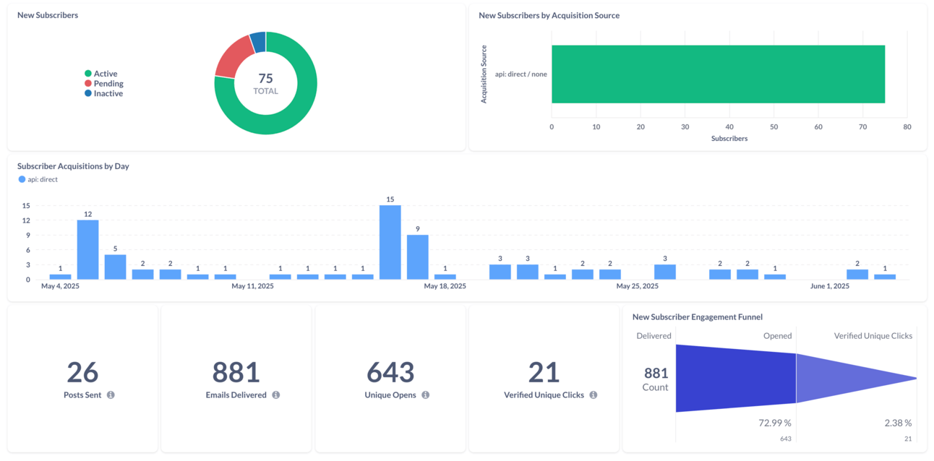Toggle the api: direct series legend
Image resolution: width=934 pixels, height=461 pixels.
click(38, 179)
